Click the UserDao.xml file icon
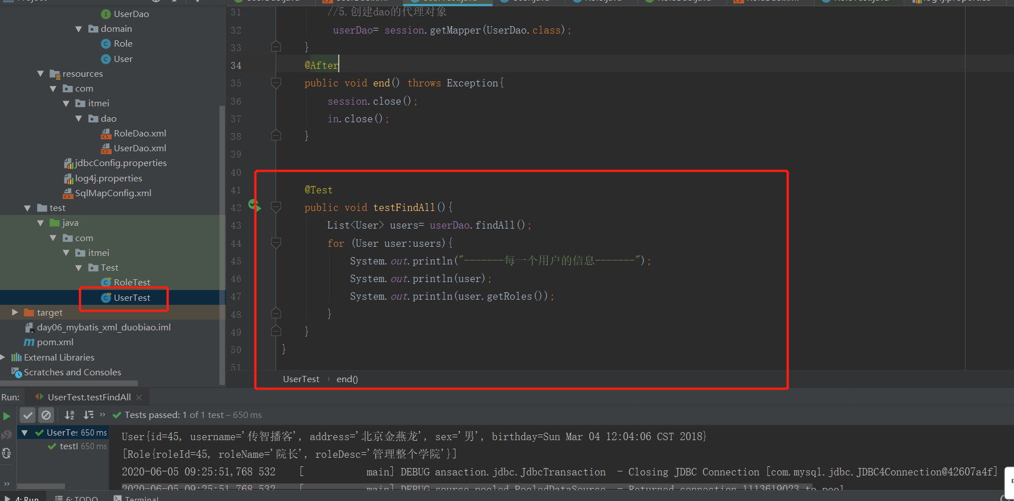This screenshot has height=501, width=1014. coord(106,148)
